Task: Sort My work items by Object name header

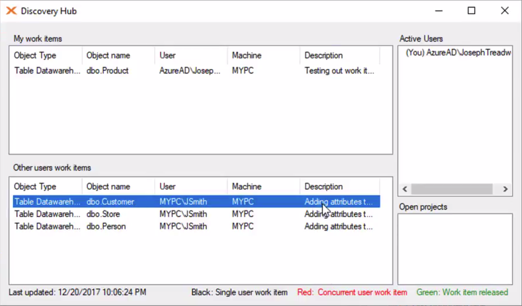Action: click(x=118, y=55)
